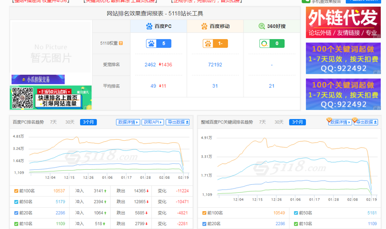Open the Baidu mobile 受宠排名 value 72192
Image resolution: width=386 pixels, height=229 pixels.
[x=215, y=65]
